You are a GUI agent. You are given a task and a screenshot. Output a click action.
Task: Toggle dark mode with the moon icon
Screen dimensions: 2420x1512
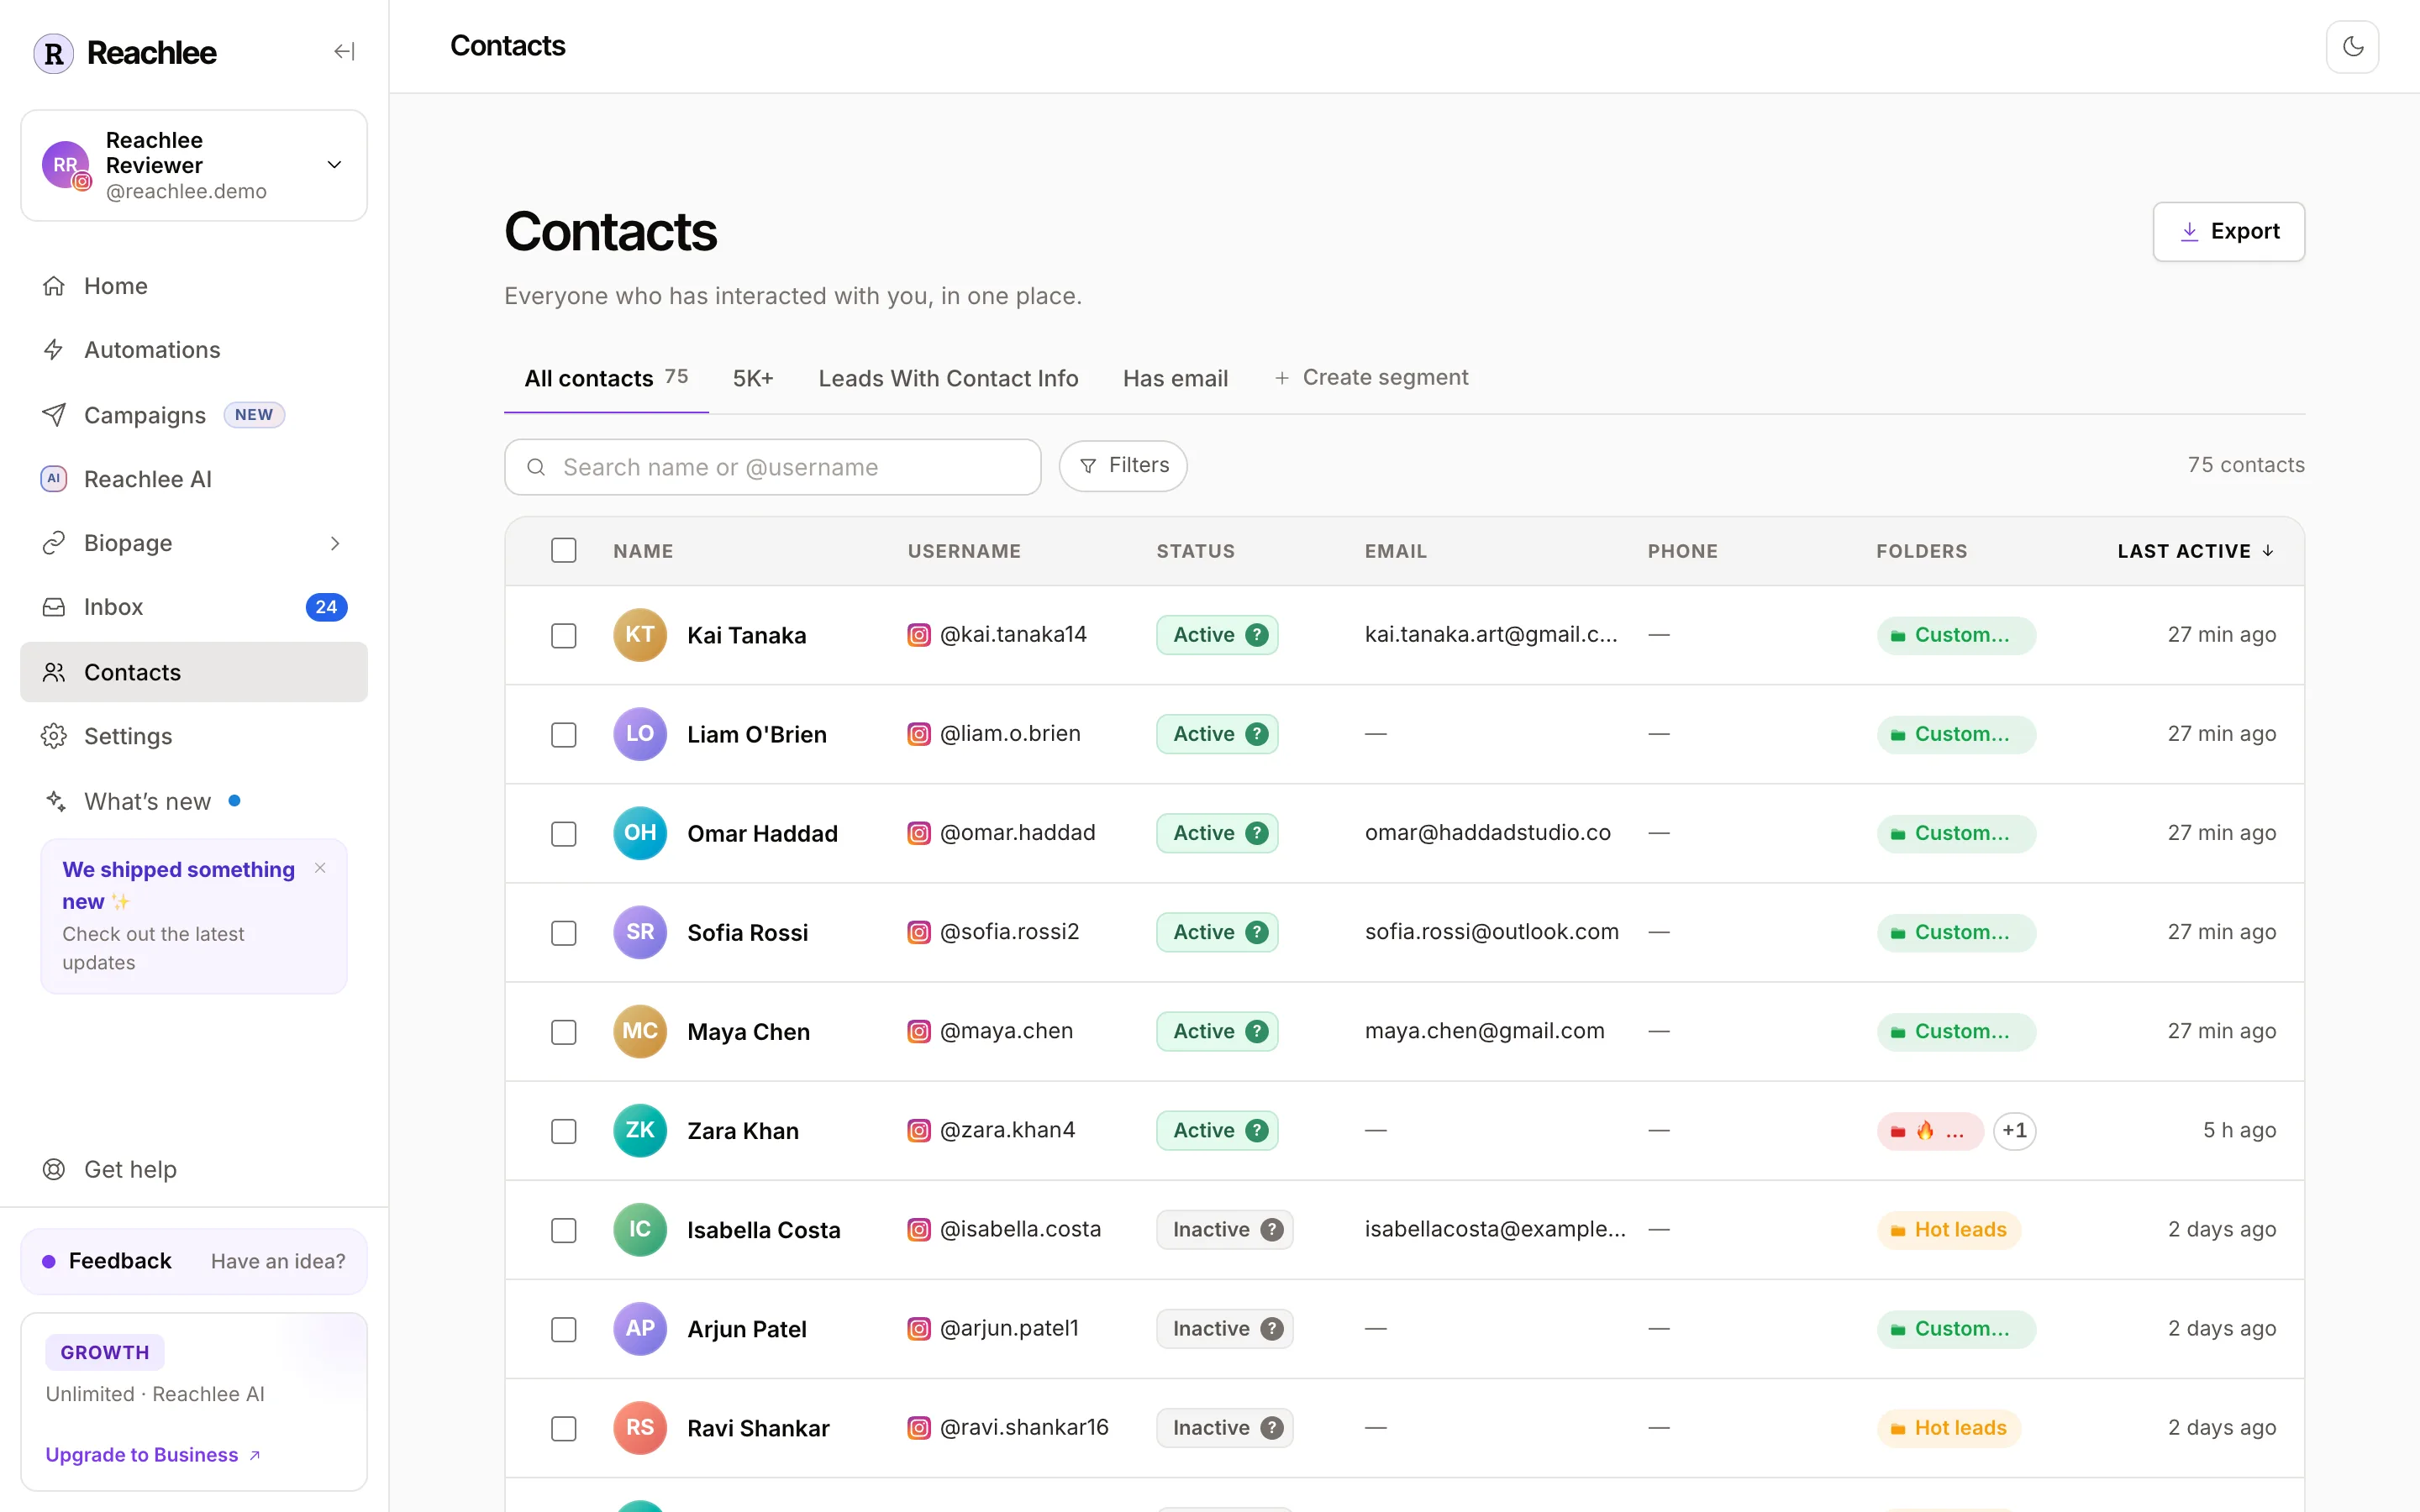(x=2352, y=47)
